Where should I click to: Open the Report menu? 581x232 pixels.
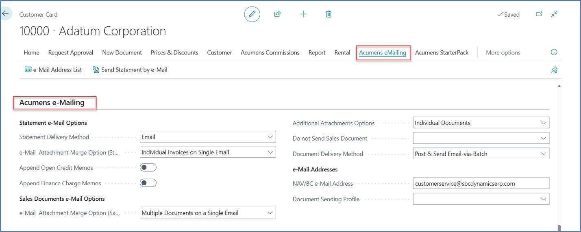click(x=317, y=52)
